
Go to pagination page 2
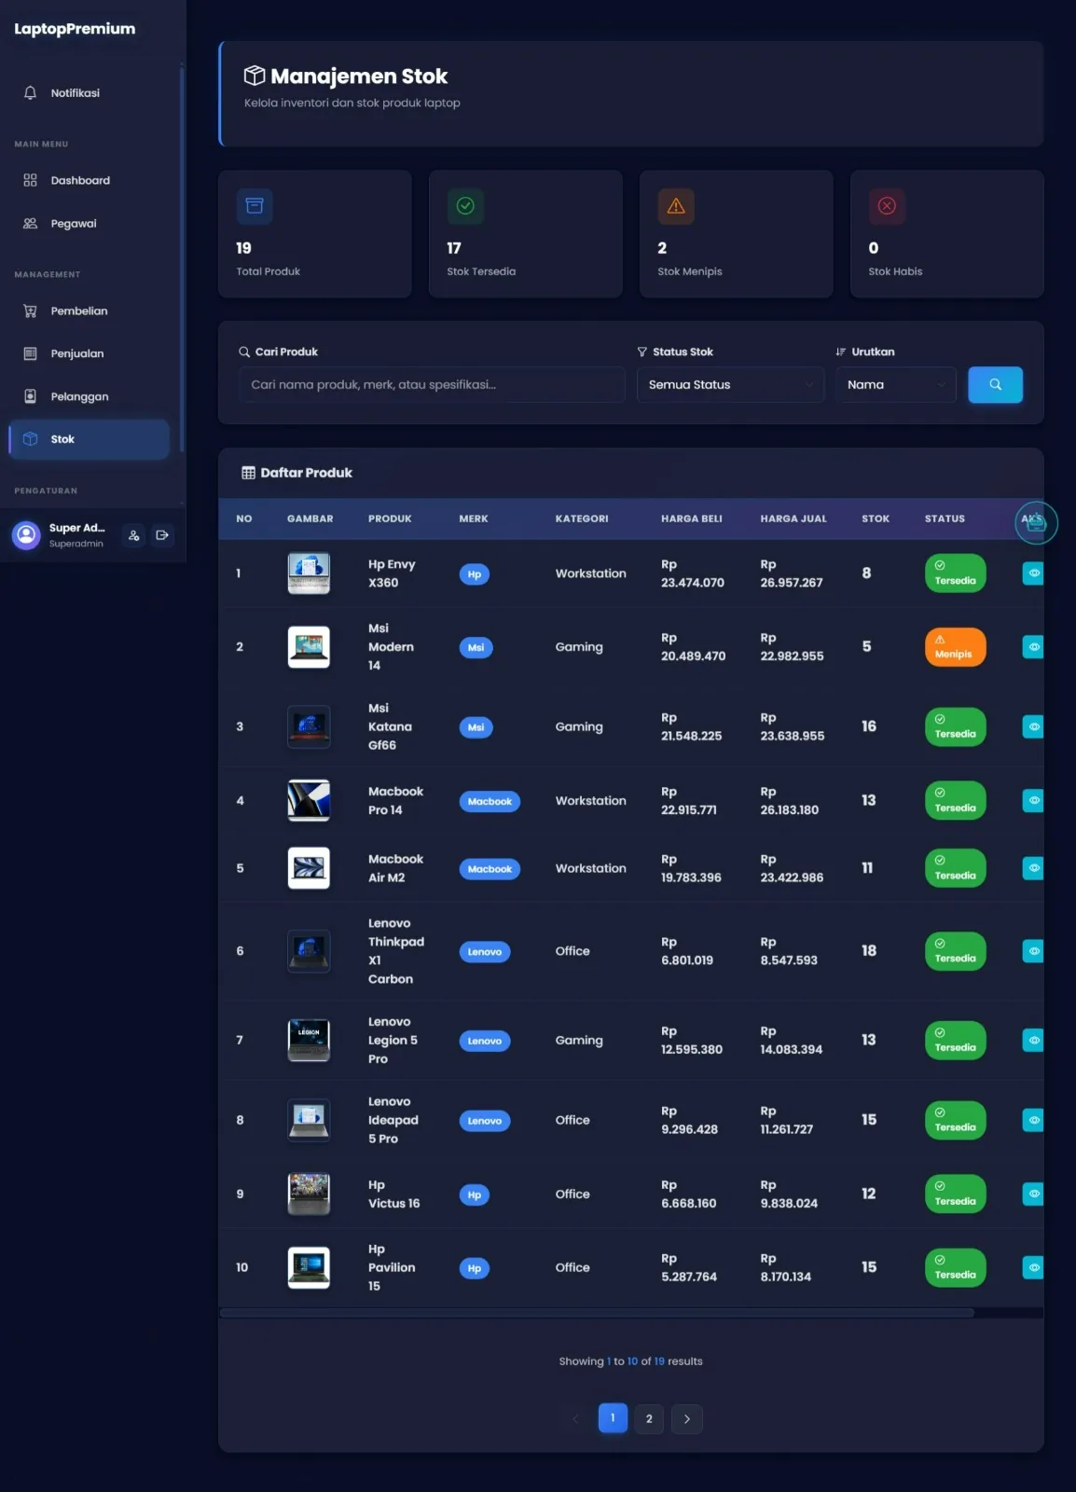click(x=649, y=1419)
